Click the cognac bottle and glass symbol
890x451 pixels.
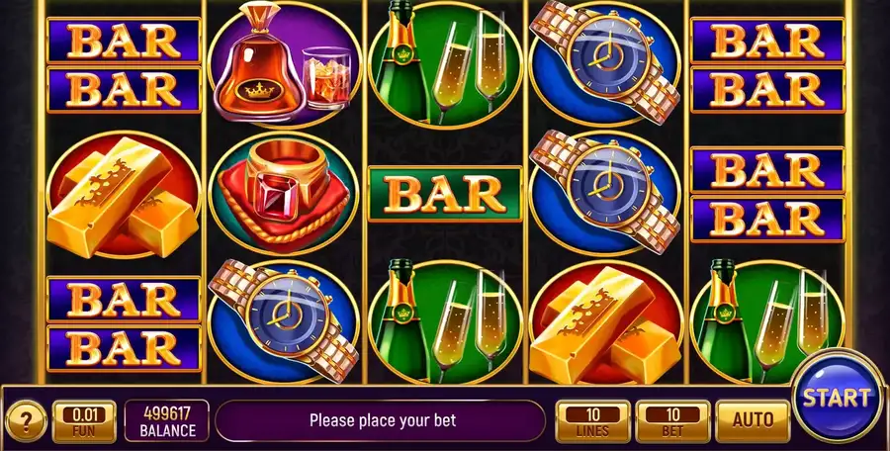(x=284, y=62)
